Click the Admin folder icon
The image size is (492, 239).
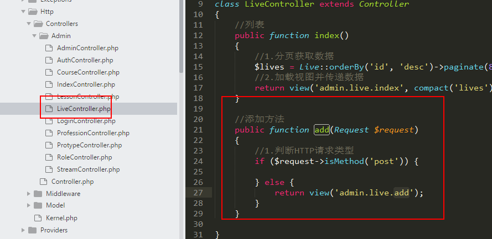pyautogui.click(x=43, y=36)
